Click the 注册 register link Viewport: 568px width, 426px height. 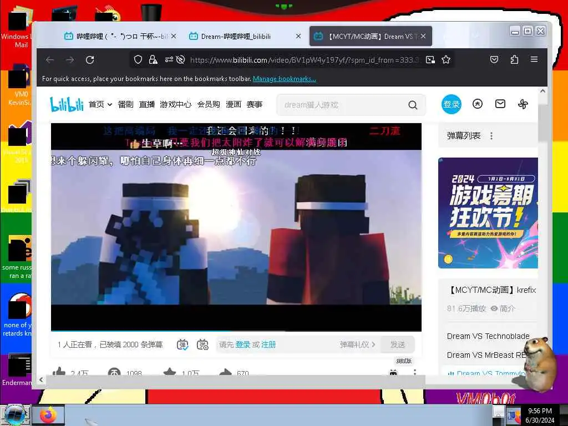(x=268, y=344)
